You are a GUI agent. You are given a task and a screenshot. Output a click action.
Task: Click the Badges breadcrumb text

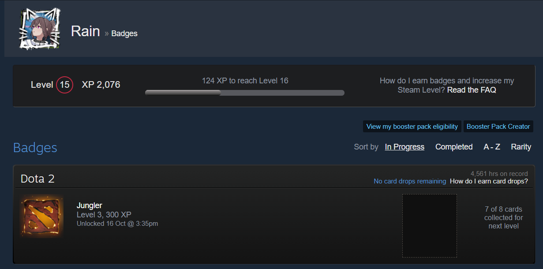pos(124,34)
